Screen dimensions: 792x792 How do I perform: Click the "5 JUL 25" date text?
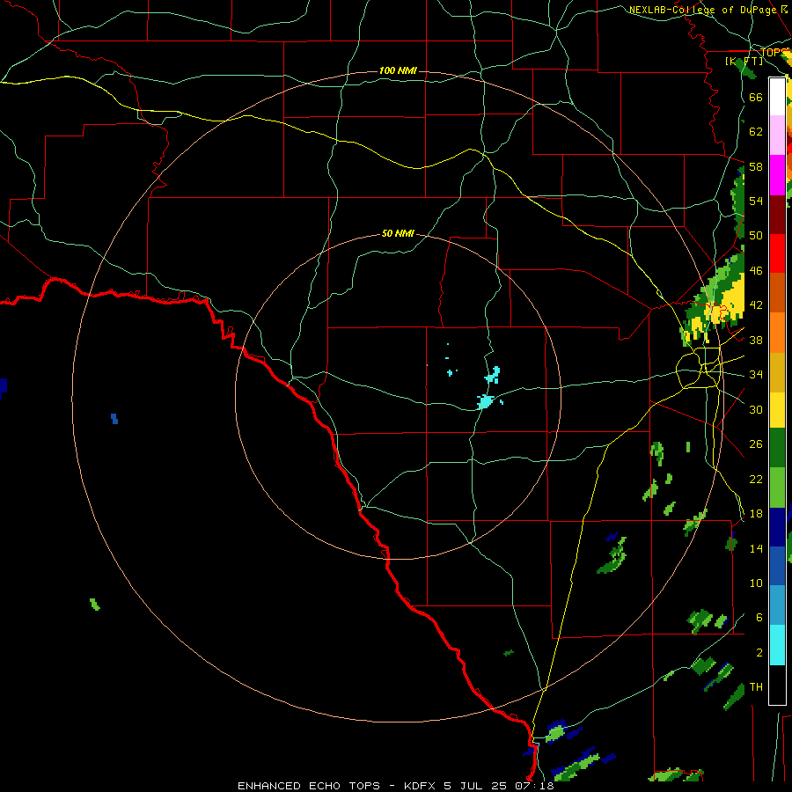(478, 786)
